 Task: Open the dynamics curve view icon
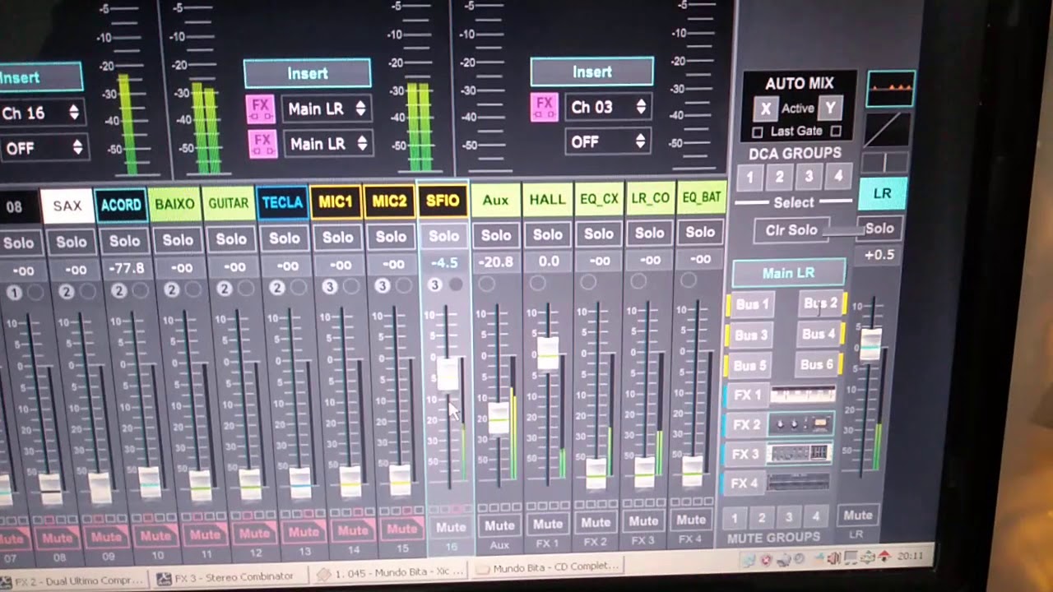[x=887, y=129]
